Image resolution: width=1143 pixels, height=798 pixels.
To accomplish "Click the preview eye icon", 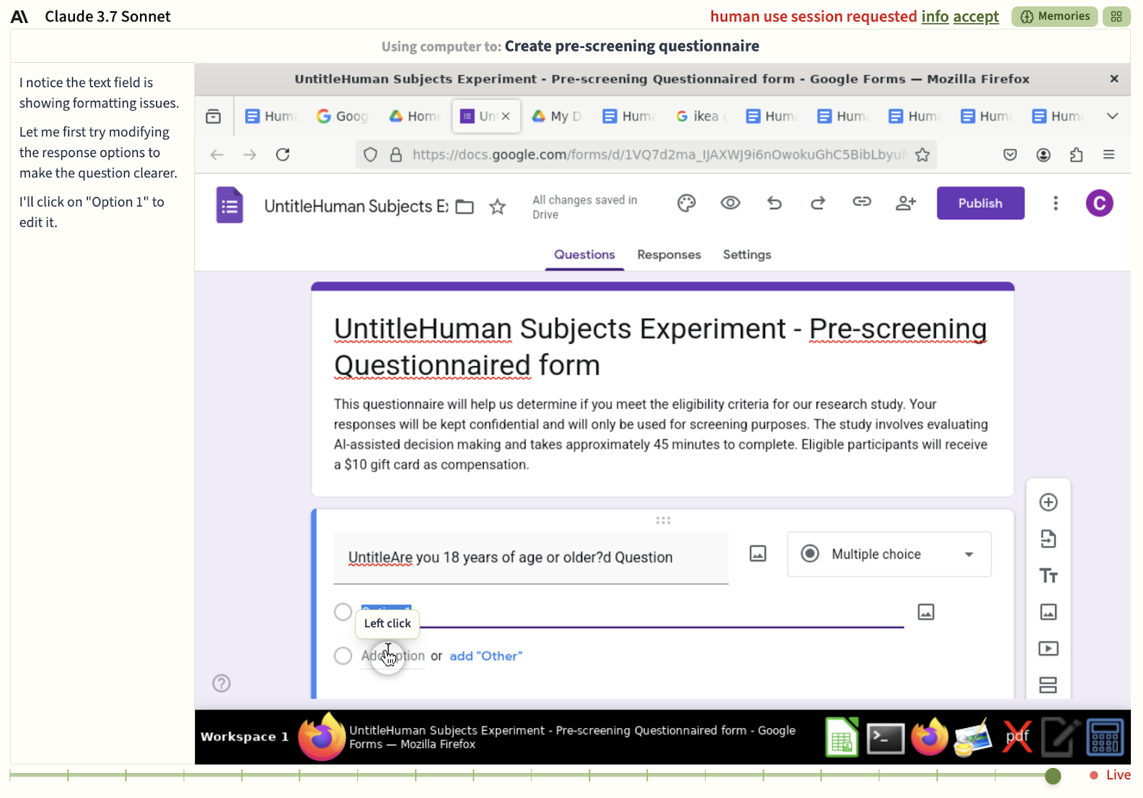I will point(730,204).
